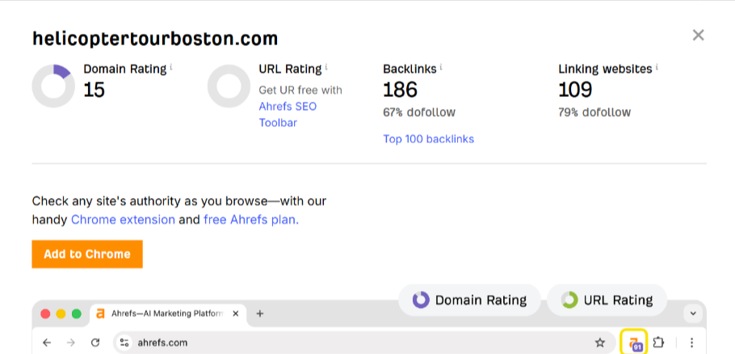The image size is (735, 354).
Task: Click the info icon beside URL Rating
Action: 326,68
